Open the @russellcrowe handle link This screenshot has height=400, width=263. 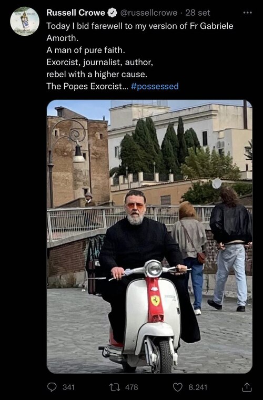pos(149,13)
